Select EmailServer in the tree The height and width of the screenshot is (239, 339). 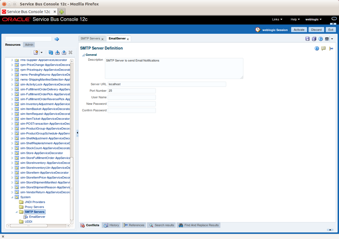click(37, 217)
